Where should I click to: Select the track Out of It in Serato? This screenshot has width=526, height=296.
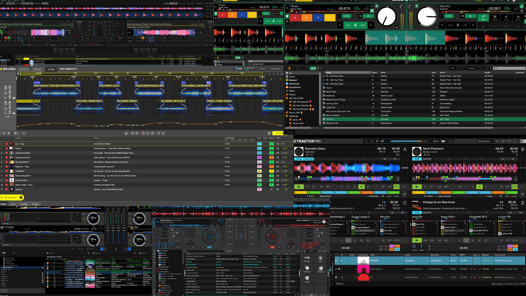point(330,119)
